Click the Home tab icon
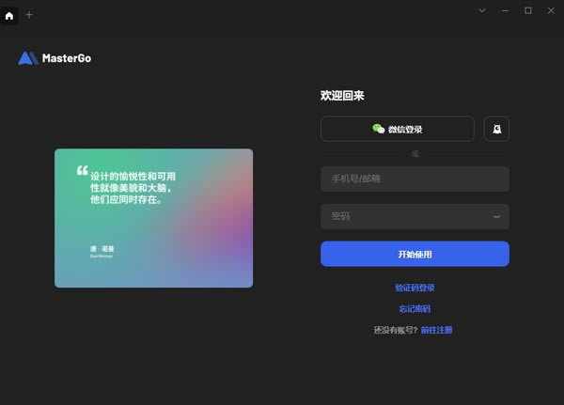This screenshot has height=405, width=564. point(10,15)
